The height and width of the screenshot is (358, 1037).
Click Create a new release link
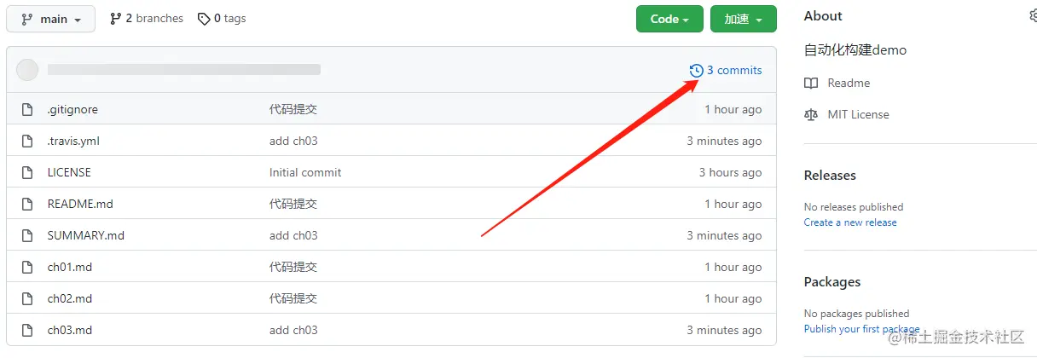[850, 222]
